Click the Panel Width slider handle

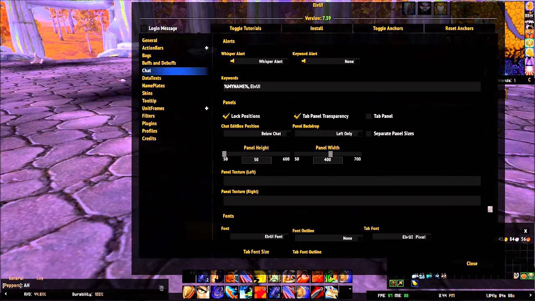pyautogui.click(x=331, y=154)
